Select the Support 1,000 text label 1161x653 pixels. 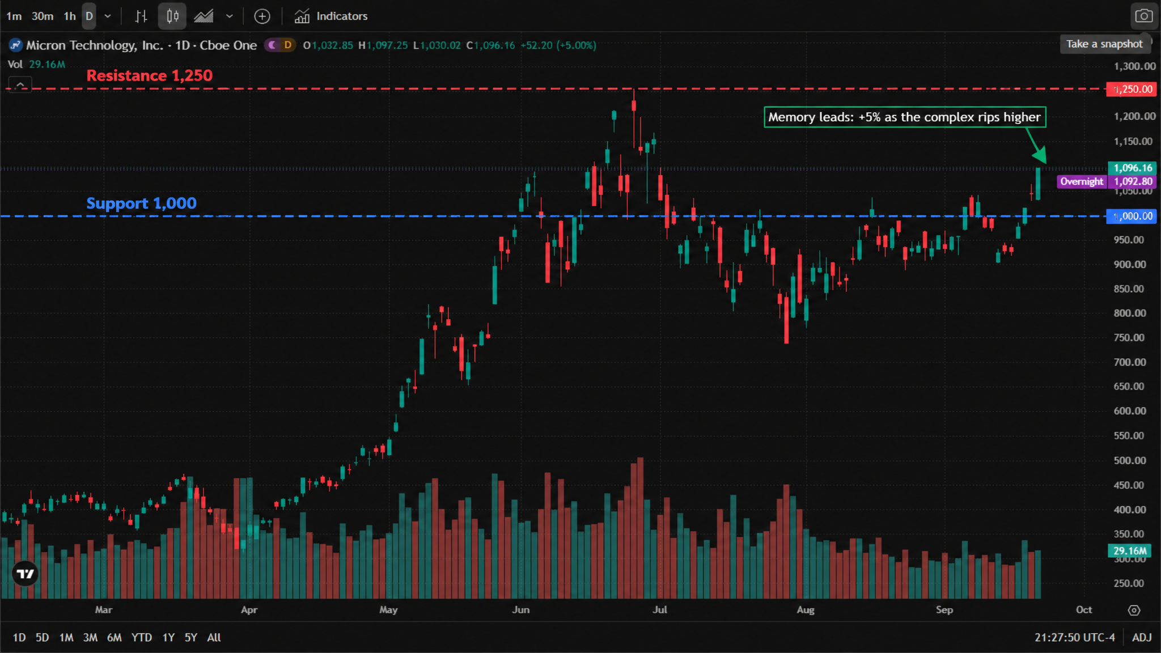pyautogui.click(x=141, y=203)
